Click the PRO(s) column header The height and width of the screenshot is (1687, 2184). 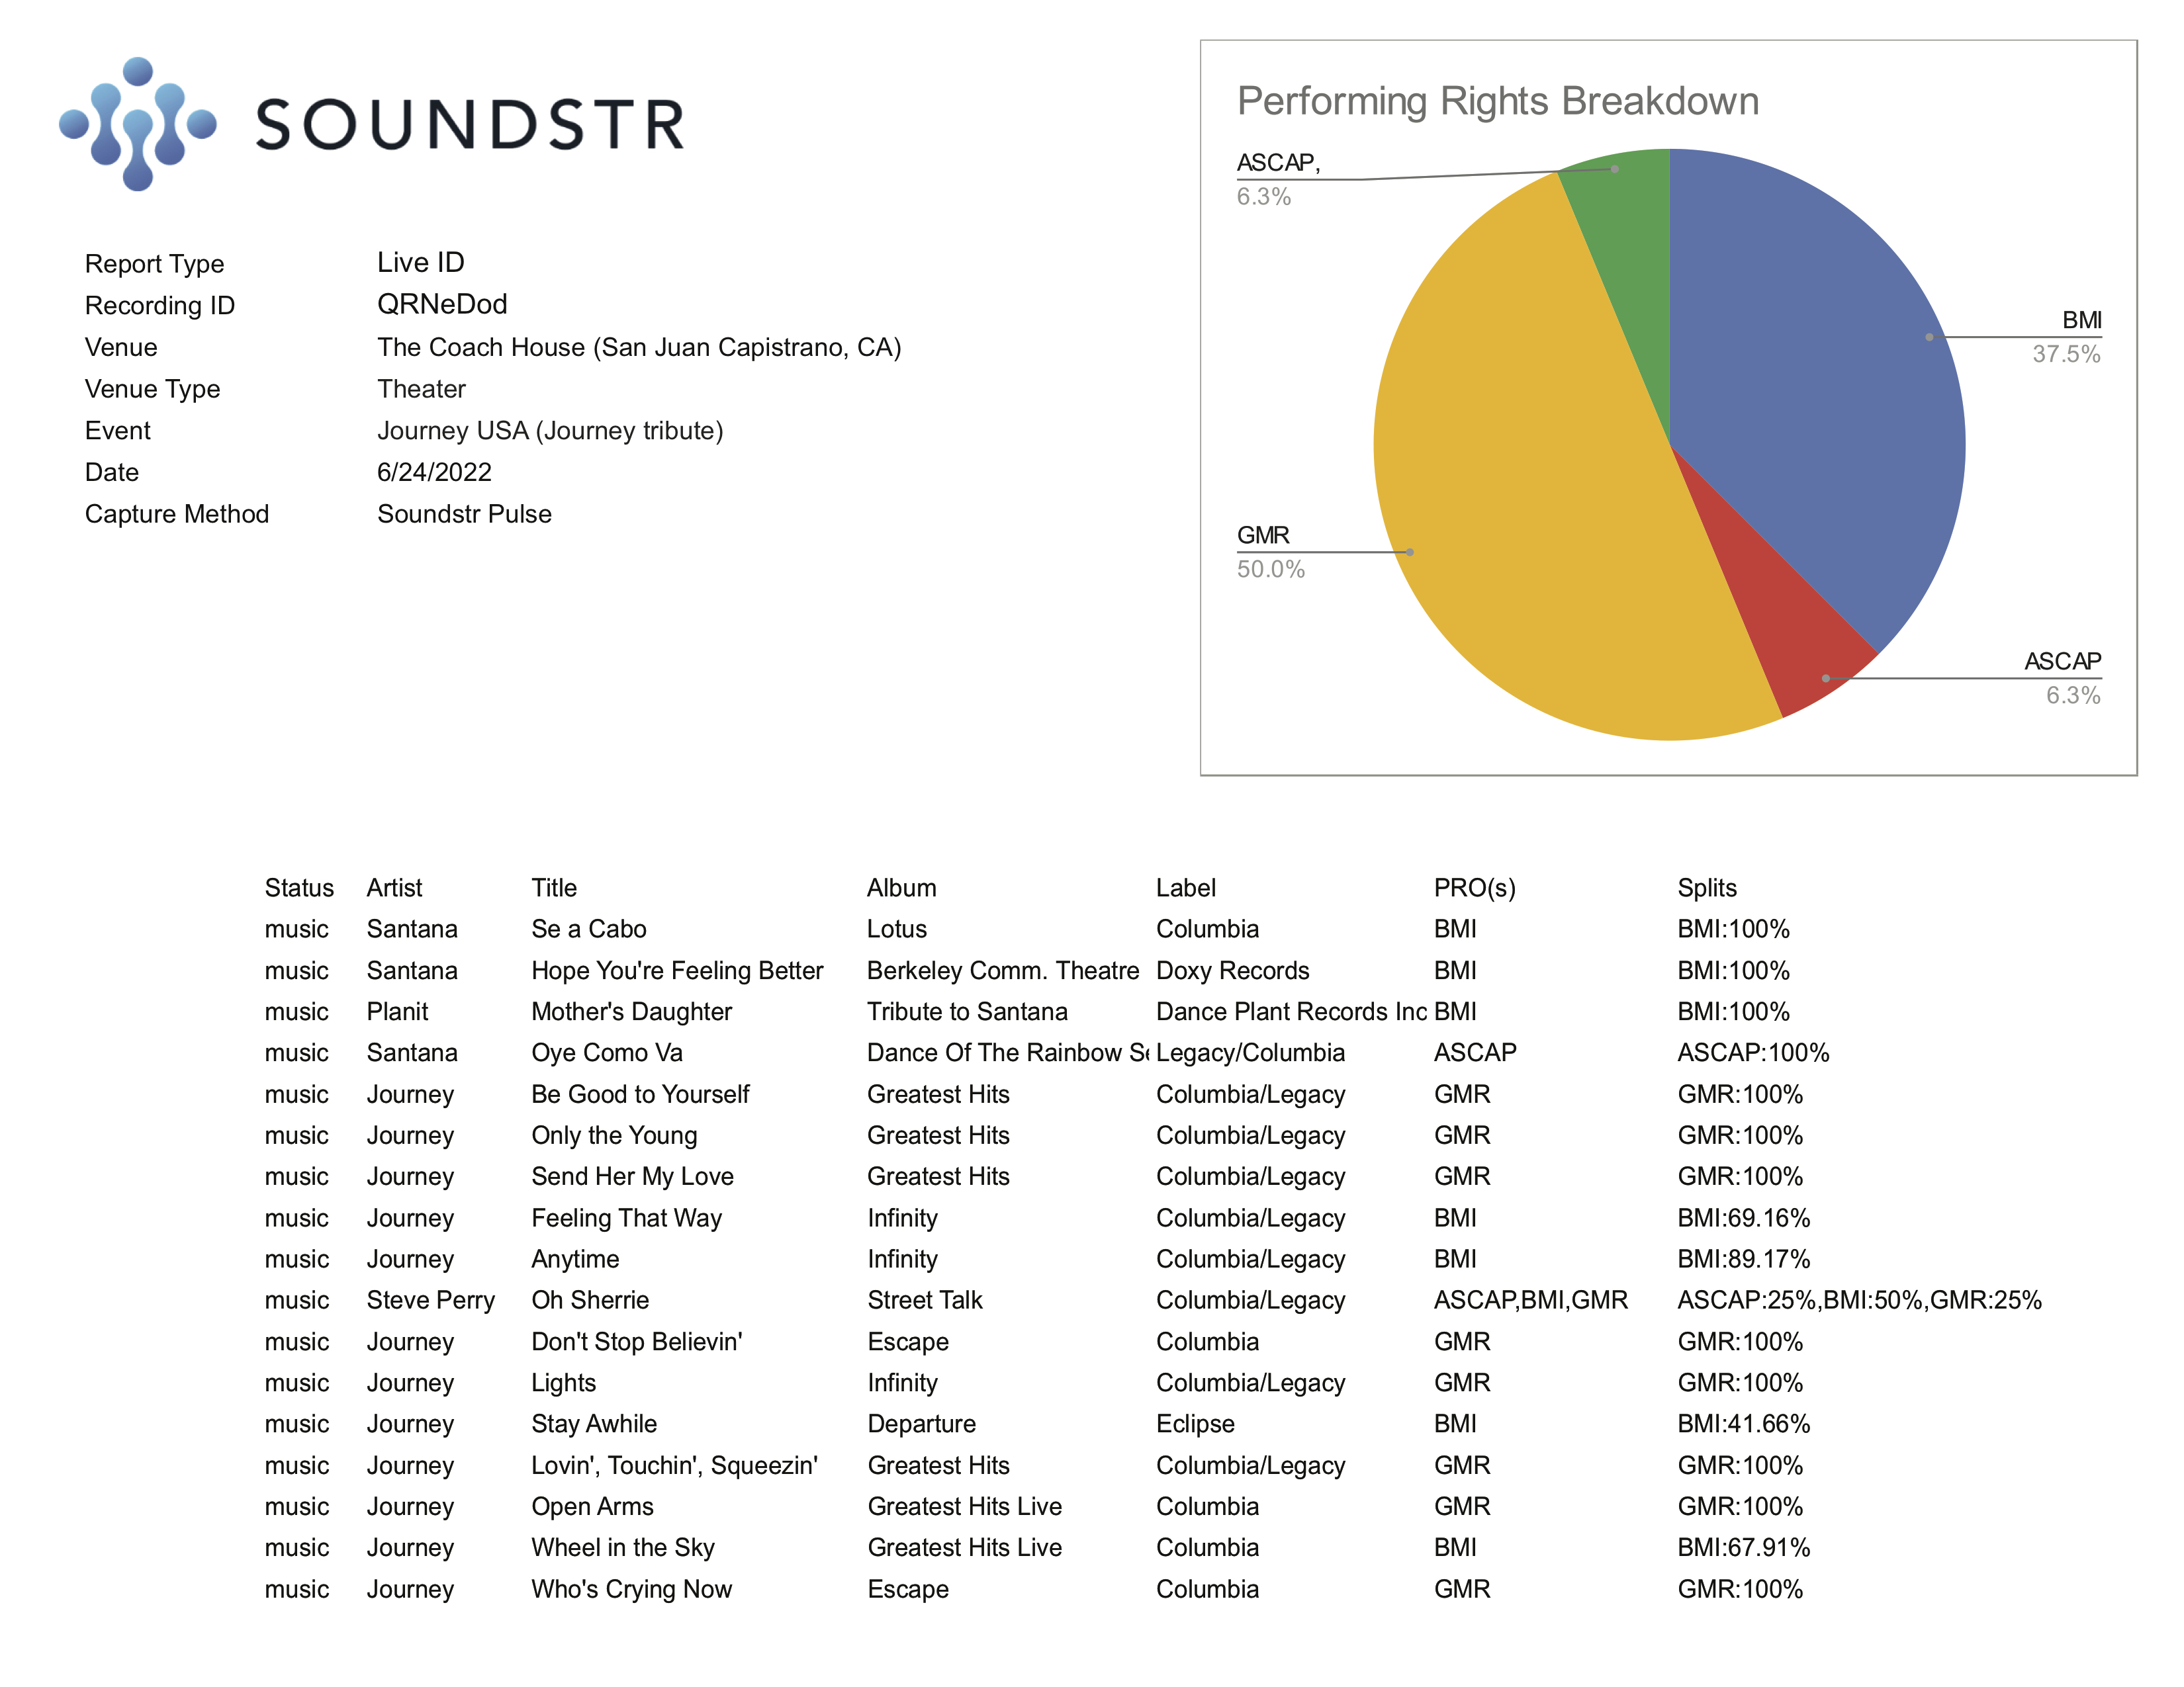[1474, 887]
